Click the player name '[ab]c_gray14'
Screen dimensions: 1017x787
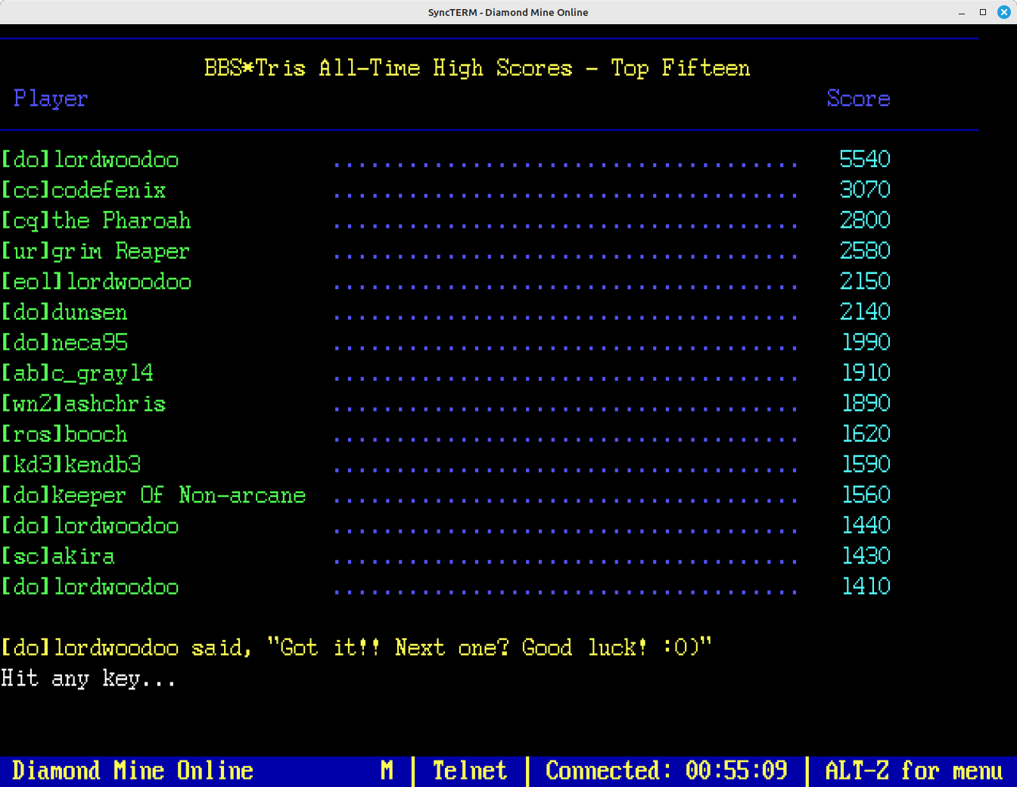pos(77,374)
